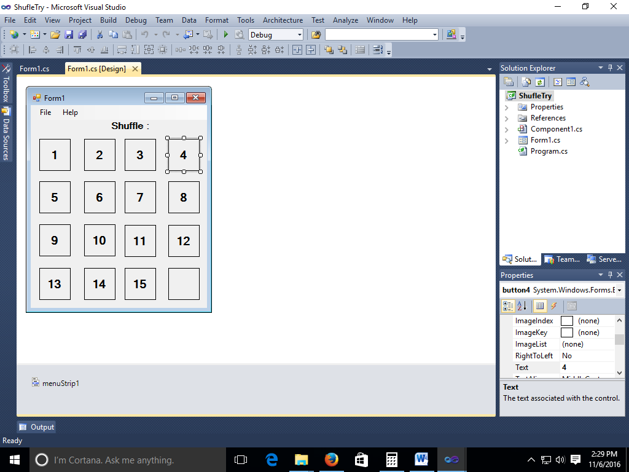This screenshot has height=472, width=629.
Task: Save the current file with the floppy icon
Action: pos(69,35)
